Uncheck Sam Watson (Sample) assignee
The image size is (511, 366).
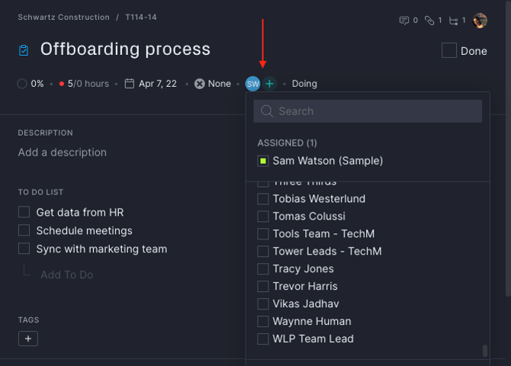point(263,161)
